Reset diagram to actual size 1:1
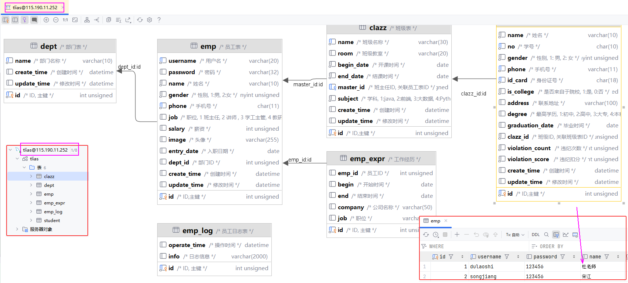628x283 pixels. pyautogui.click(x=65, y=20)
